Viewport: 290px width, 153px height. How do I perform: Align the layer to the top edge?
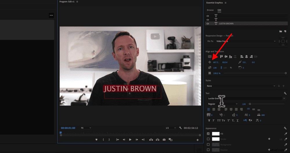pos(221,57)
